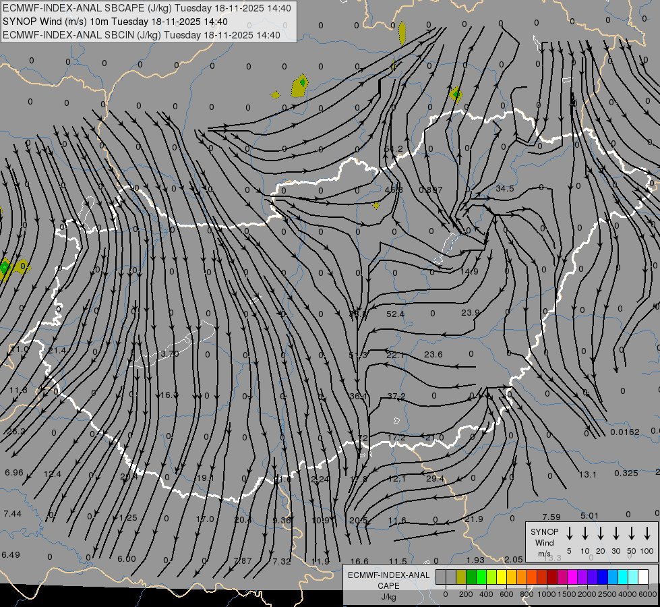Click the 21.4 value on the map
The height and width of the screenshot is (607, 660).
tap(57, 351)
